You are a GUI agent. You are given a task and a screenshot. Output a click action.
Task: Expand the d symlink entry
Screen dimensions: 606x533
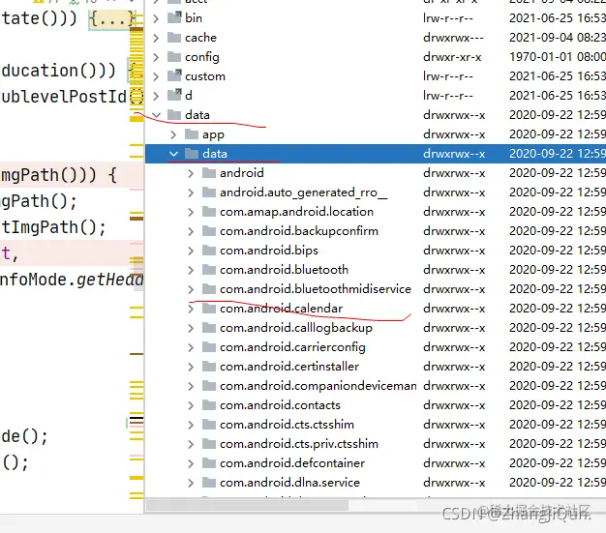(x=156, y=96)
